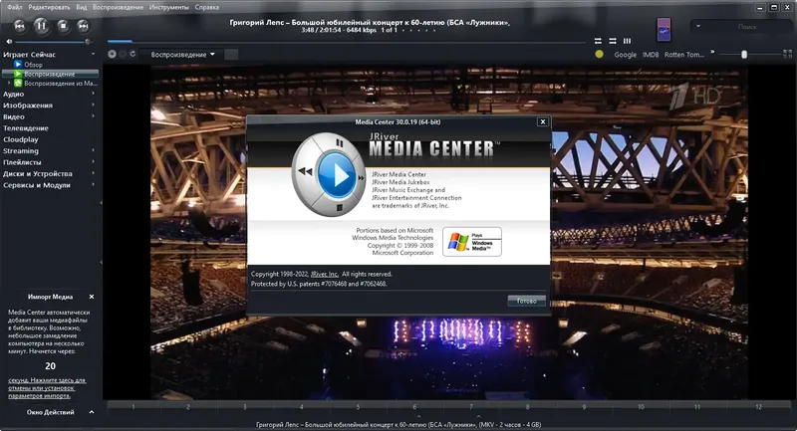Open the Воспроизведение menu in the menu bar
Image resolution: width=797 pixels, height=431 pixels.
118,7
